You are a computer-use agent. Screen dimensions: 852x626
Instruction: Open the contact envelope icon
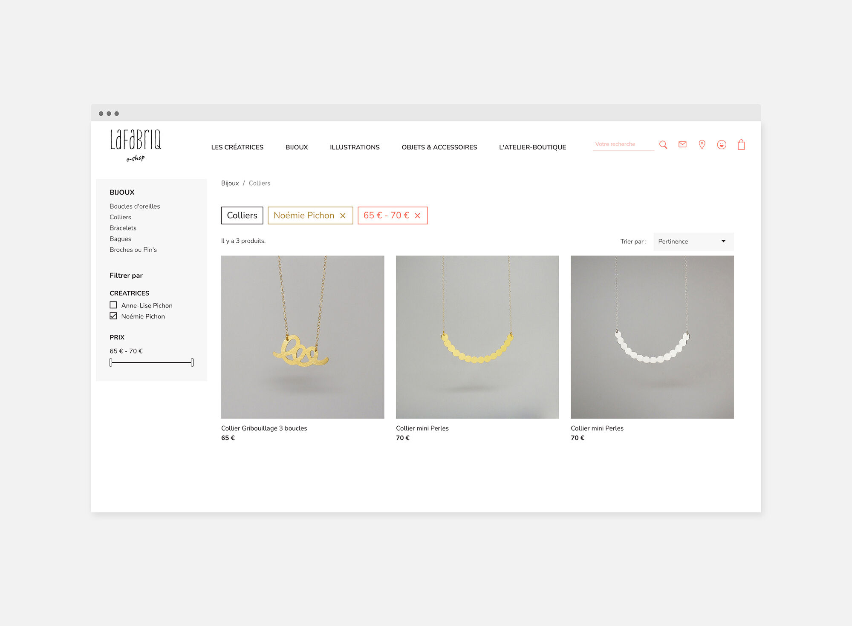click(x=682, y=145)
